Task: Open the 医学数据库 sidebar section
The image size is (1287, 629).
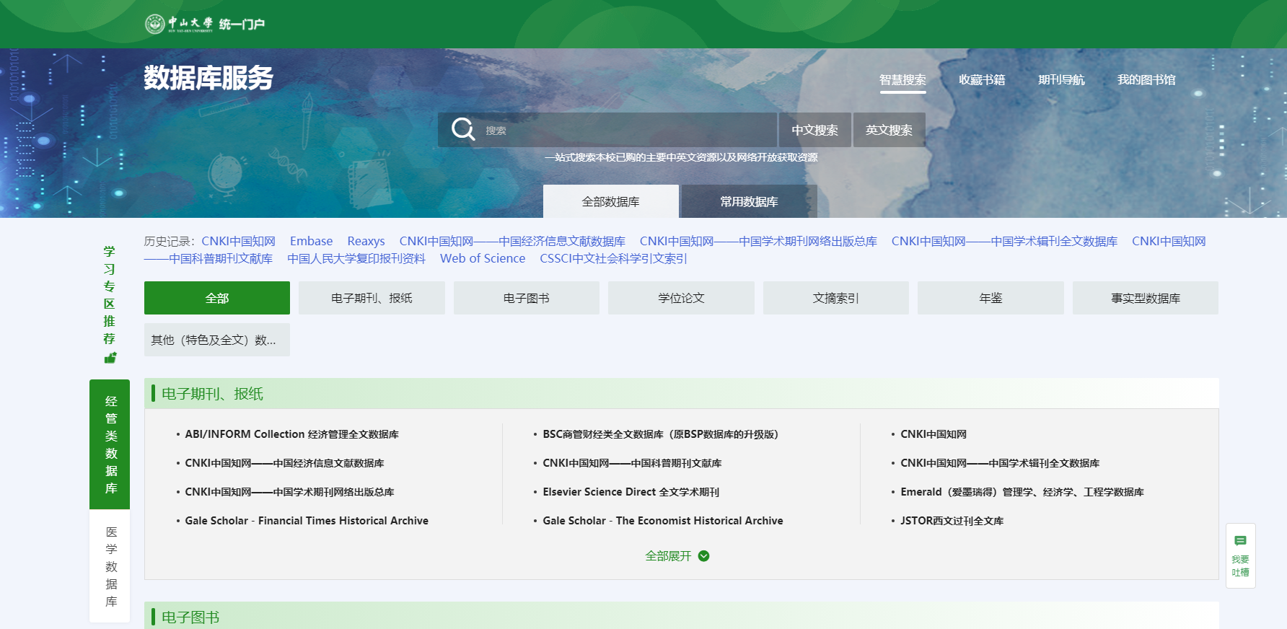Action: pyautogui.click(x=110, y=566)
